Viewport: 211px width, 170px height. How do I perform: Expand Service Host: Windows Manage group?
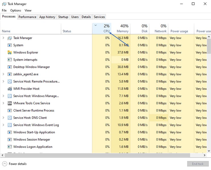click(3, 96)
